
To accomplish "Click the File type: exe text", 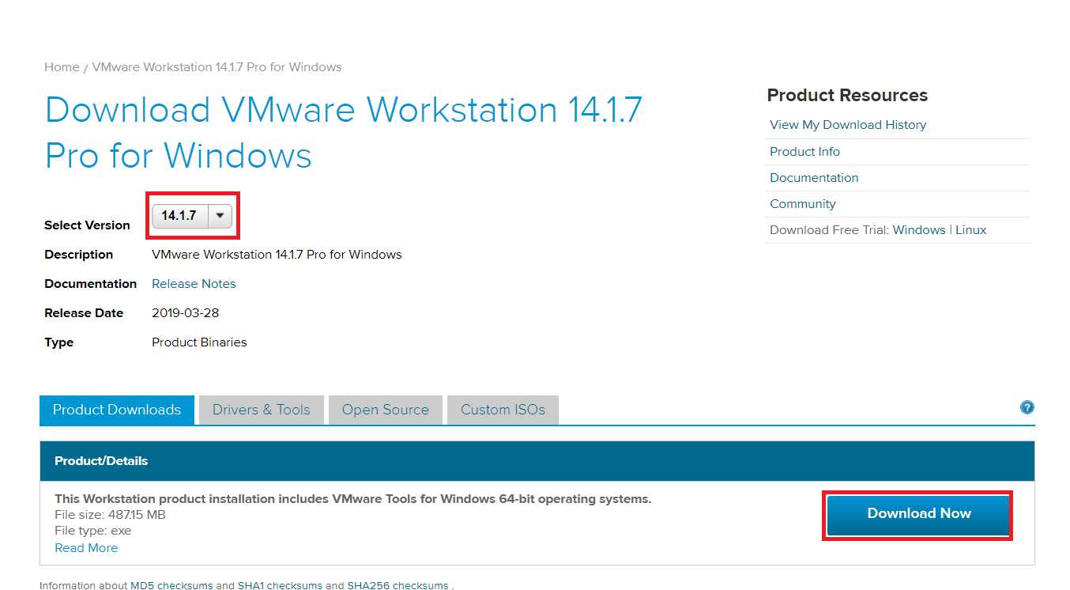I will [x=93, y=531].
